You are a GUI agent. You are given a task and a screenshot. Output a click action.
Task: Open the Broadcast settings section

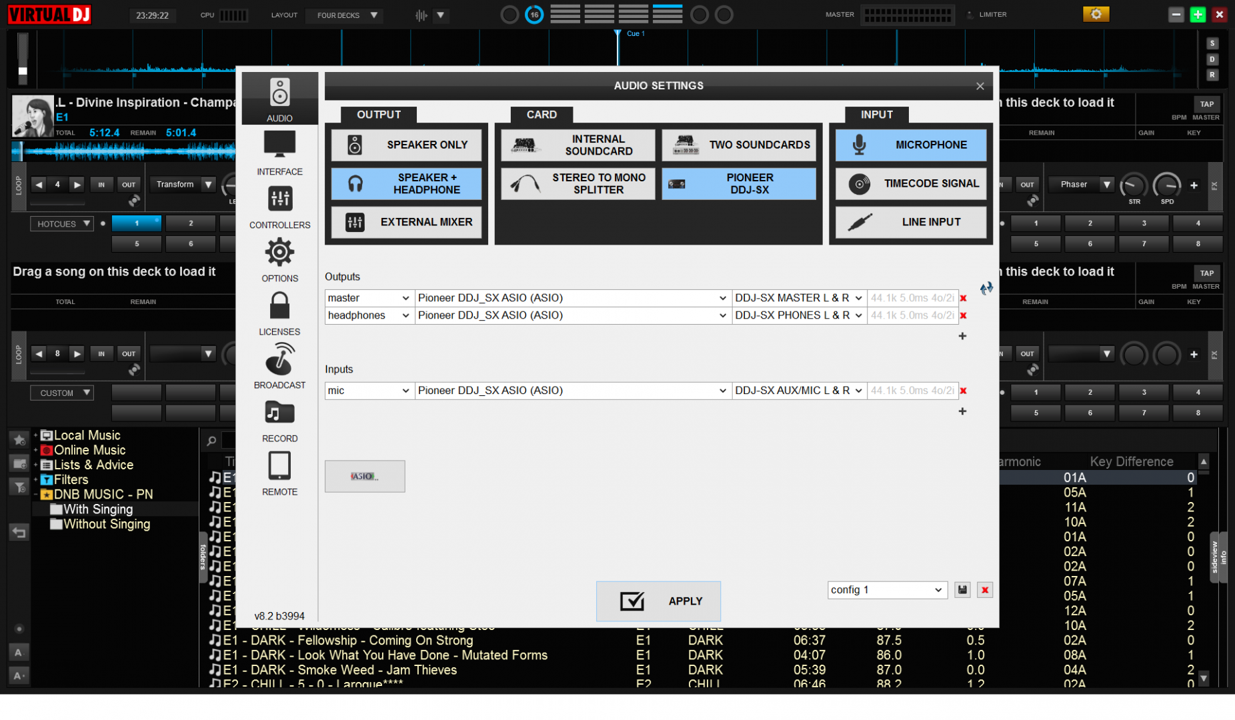[279, 366]
